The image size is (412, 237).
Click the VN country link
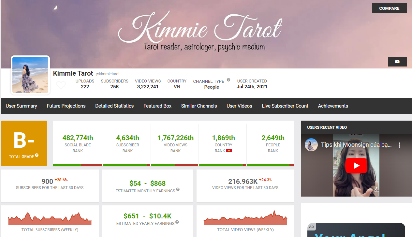177,87
